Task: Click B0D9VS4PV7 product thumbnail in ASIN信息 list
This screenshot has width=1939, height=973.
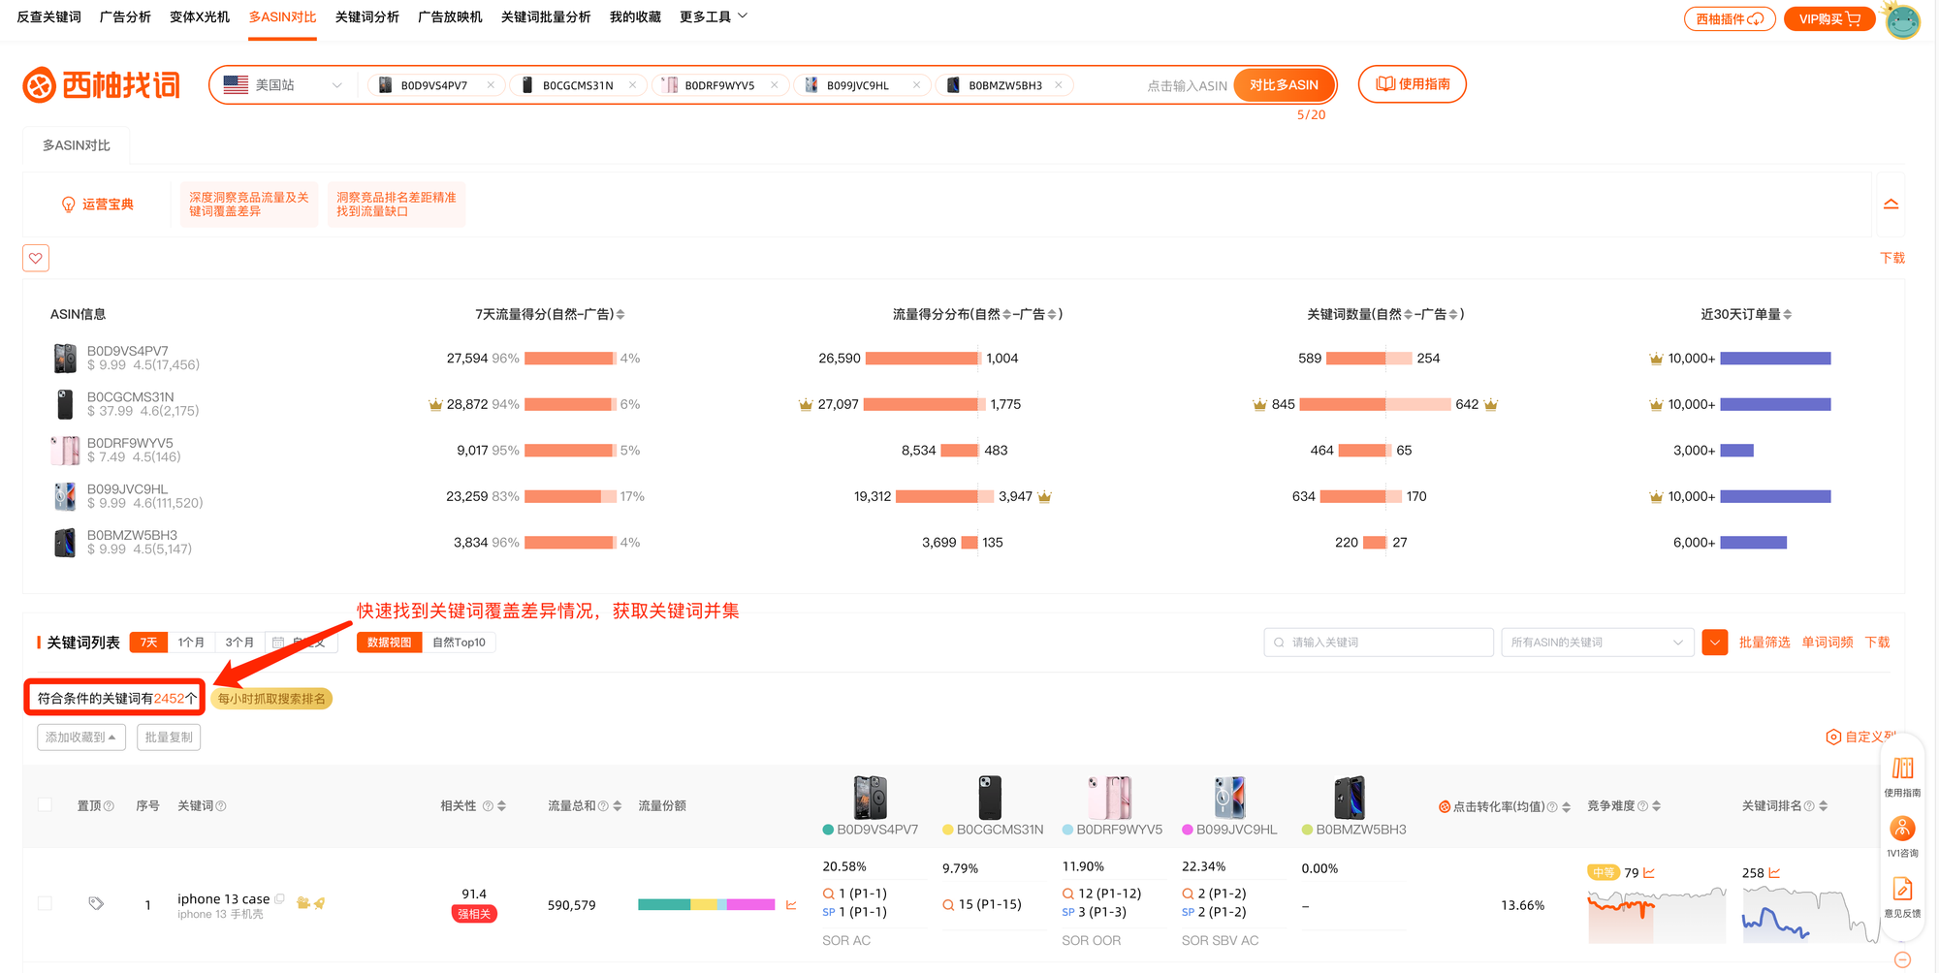Action: [x=65, y=359]
